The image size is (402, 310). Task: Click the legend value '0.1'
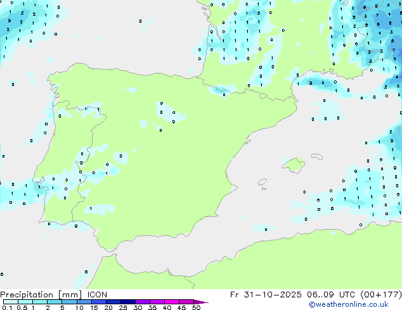point(7,307)
